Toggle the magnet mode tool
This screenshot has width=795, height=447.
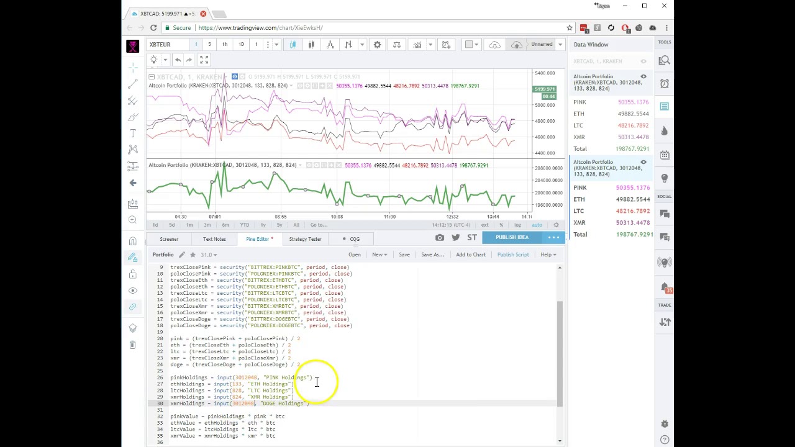133,242
